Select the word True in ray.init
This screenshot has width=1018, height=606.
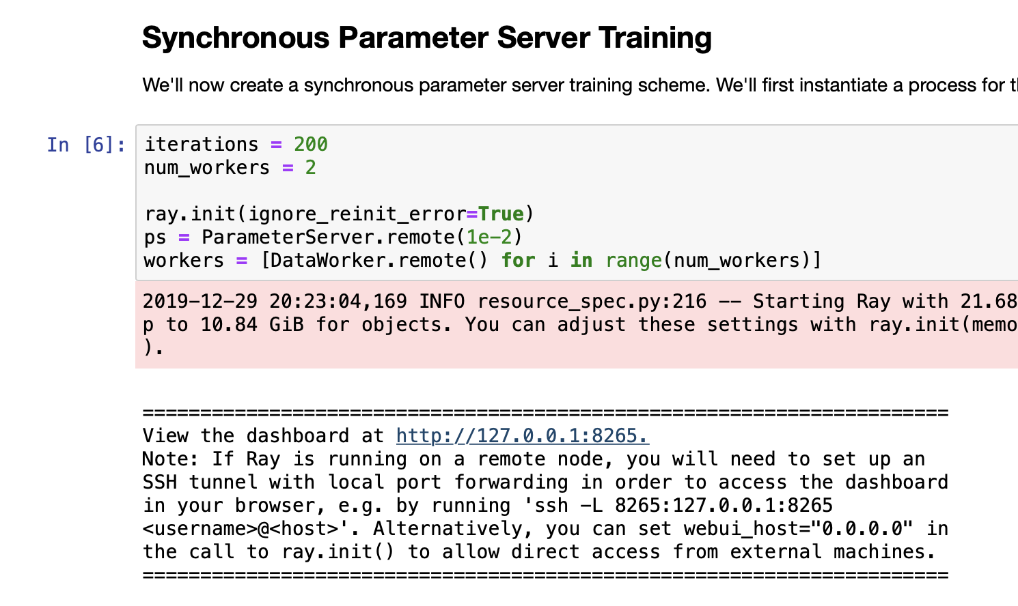pos(501,214)
